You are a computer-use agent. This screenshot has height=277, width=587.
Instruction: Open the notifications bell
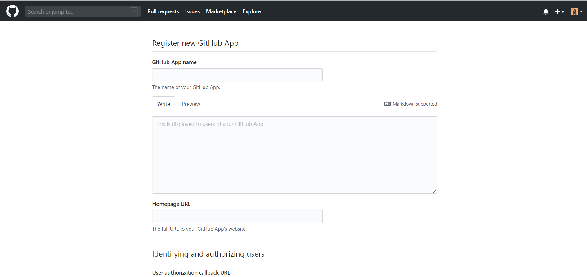(546, 11)
